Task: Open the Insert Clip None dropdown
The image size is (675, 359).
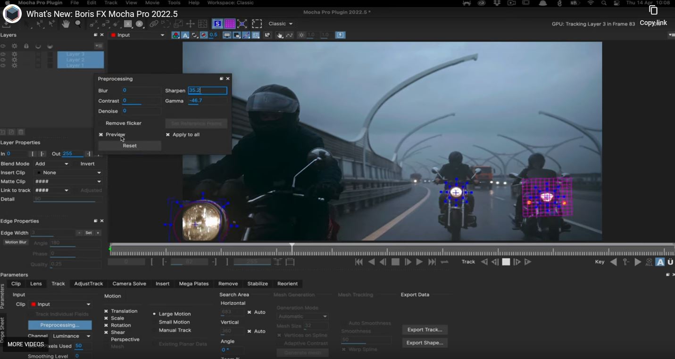Action: pos(68,173)
